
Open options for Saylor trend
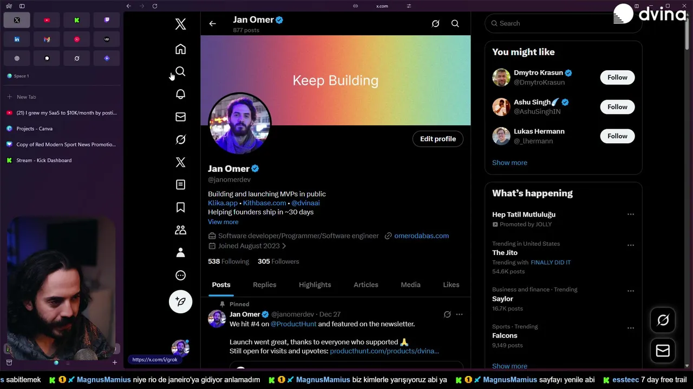point(631,291)
